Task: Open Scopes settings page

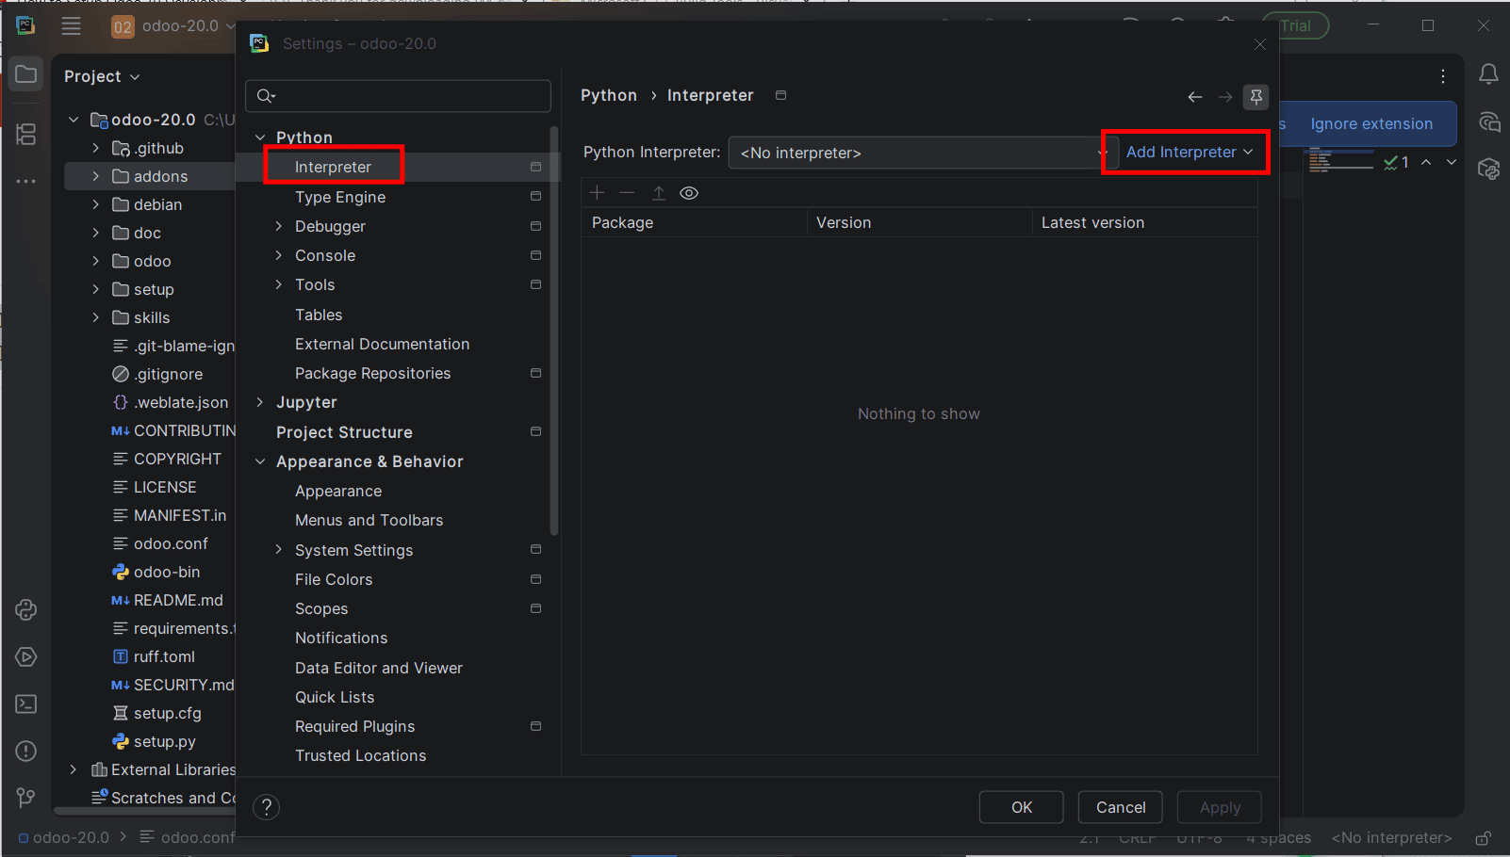Action: point(321,608)
